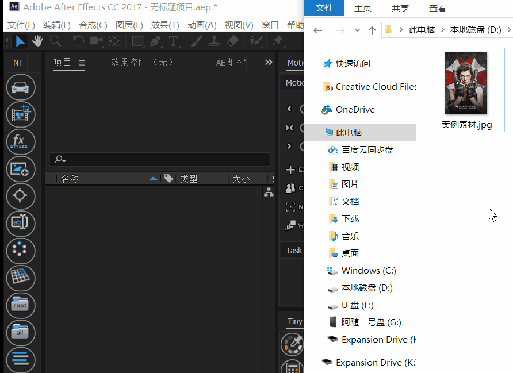Screen dimensions: 513x373
Task: Expand hidden panel tabs with the chevron
Action: point(267,63)
